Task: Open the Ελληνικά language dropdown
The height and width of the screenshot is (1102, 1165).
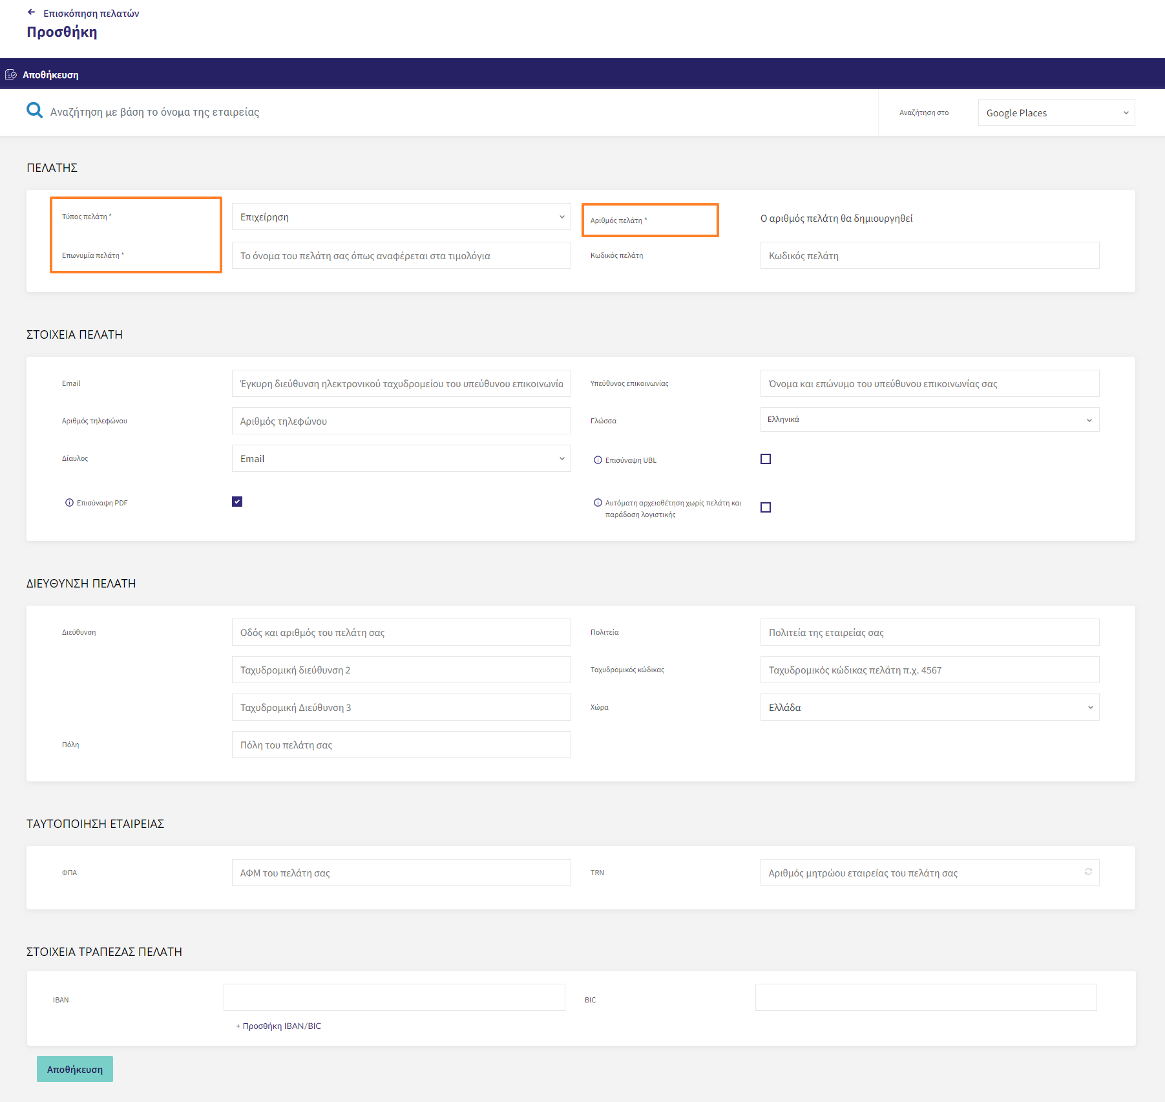Action: click(x=930, y=419)
